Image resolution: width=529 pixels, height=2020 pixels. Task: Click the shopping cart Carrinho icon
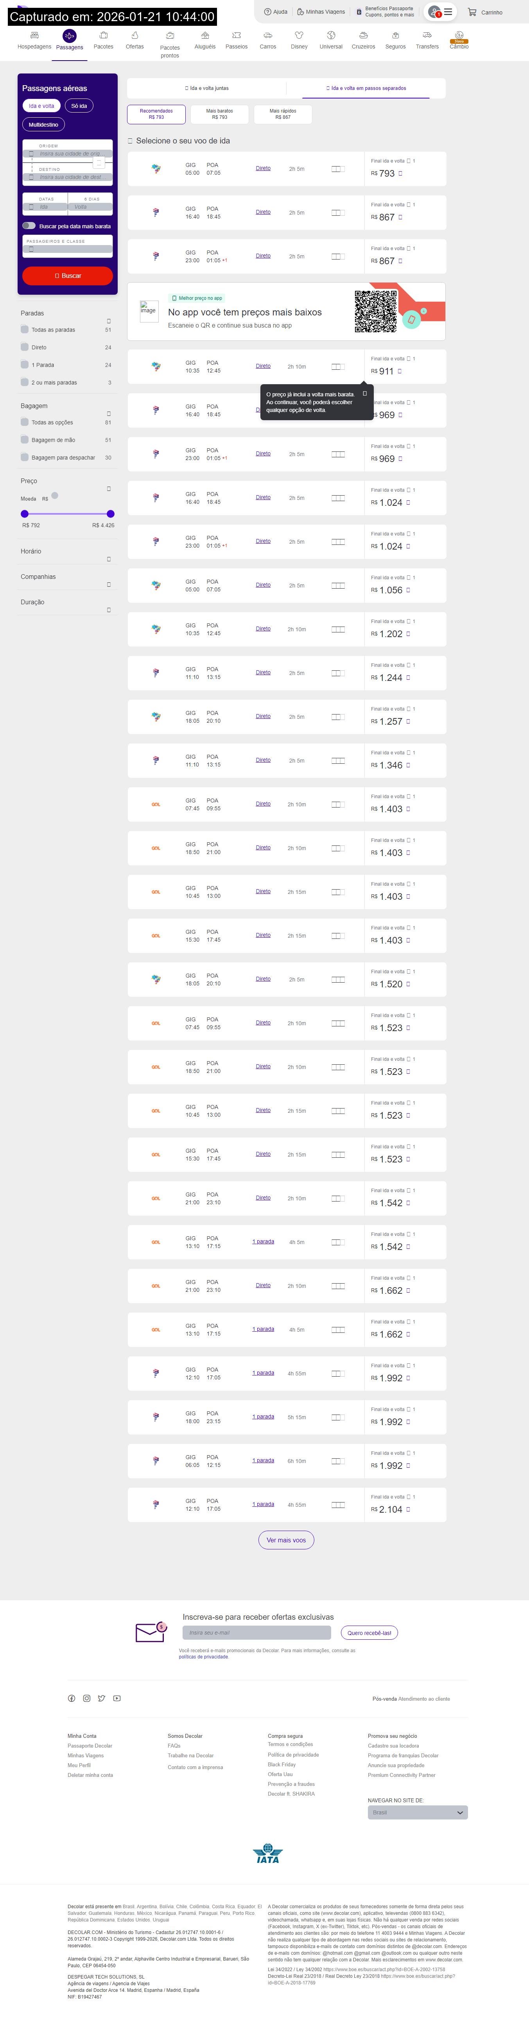click(472, 13)
